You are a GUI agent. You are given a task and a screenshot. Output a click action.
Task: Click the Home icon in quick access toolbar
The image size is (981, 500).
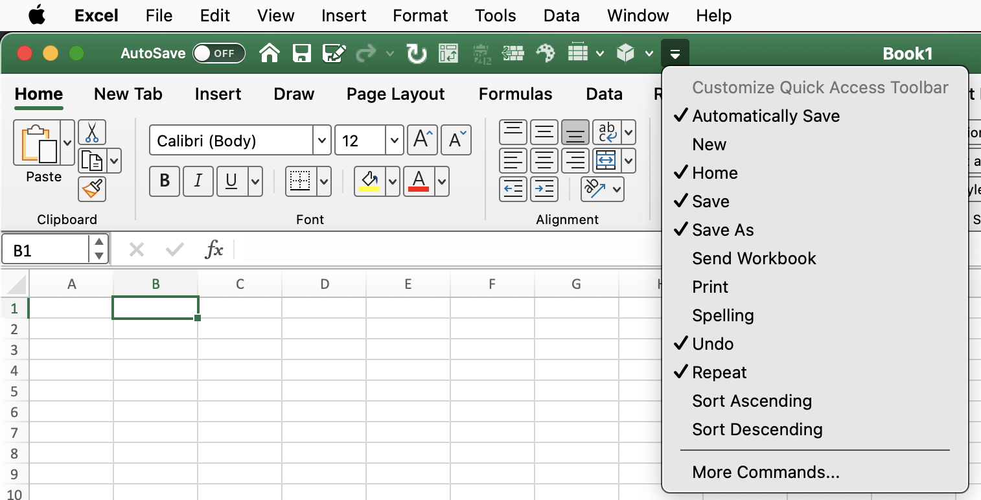tap(270, 53)
